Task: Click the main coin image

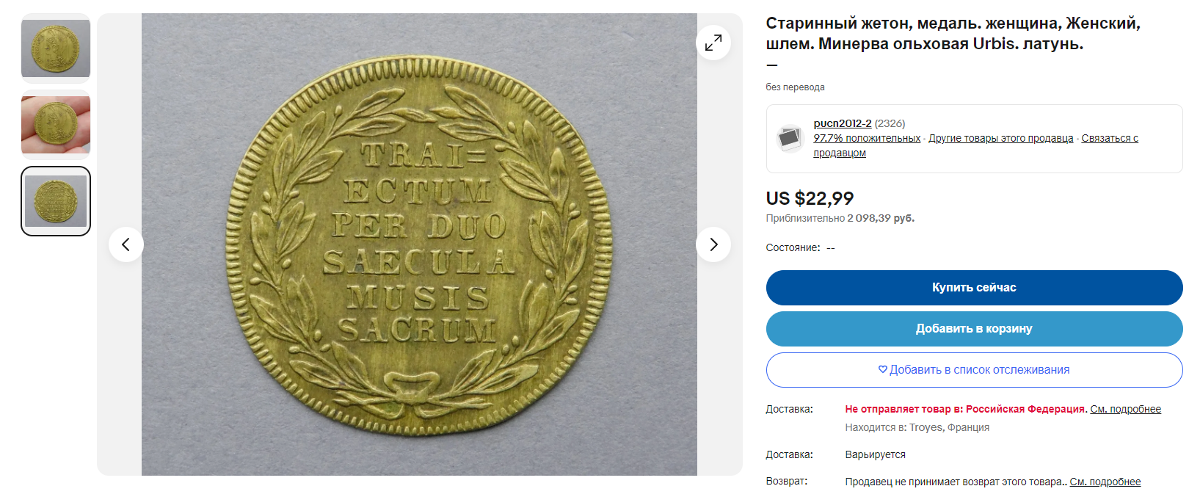Action: pos(419,244)
